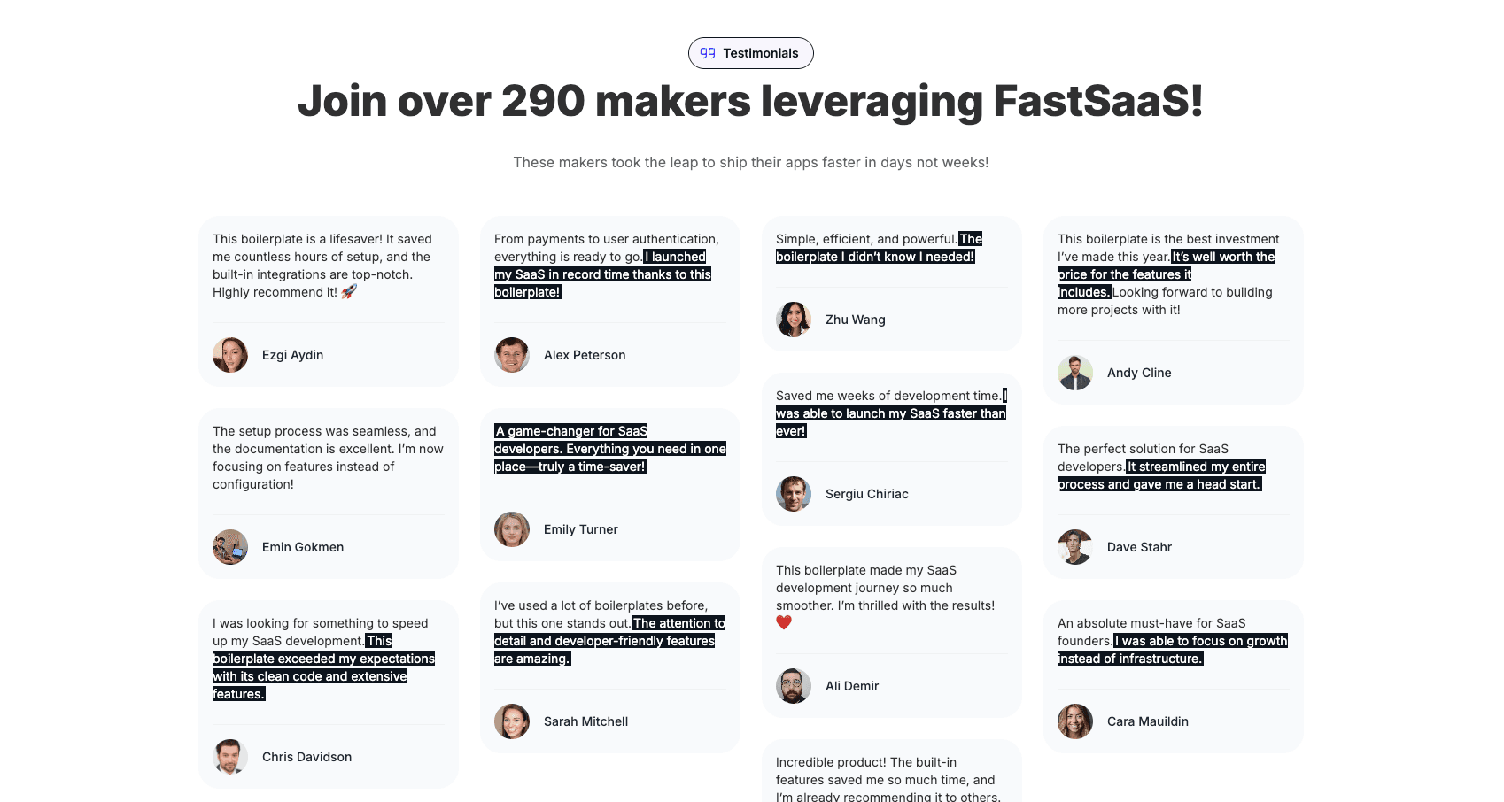Click Emily Turner's profile picture

coord(512,529)
